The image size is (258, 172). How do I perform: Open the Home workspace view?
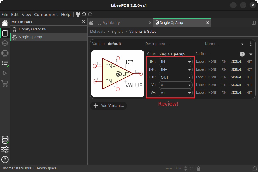click(5, 22)
